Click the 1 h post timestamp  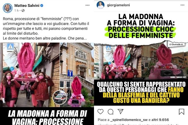click(17, 11)
